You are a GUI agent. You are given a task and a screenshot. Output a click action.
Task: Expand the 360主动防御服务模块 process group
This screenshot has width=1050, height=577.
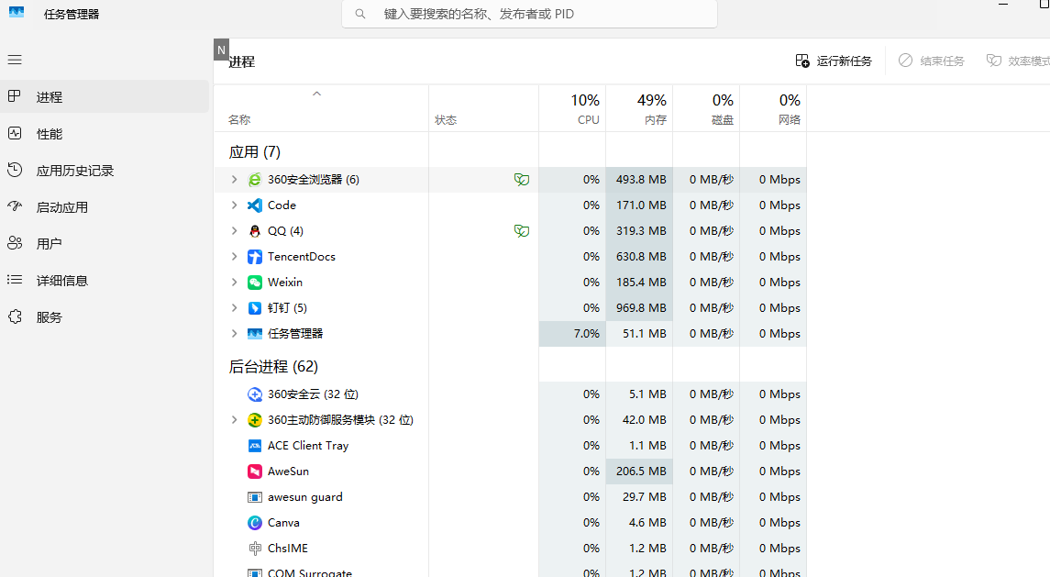tap(234, 420)
